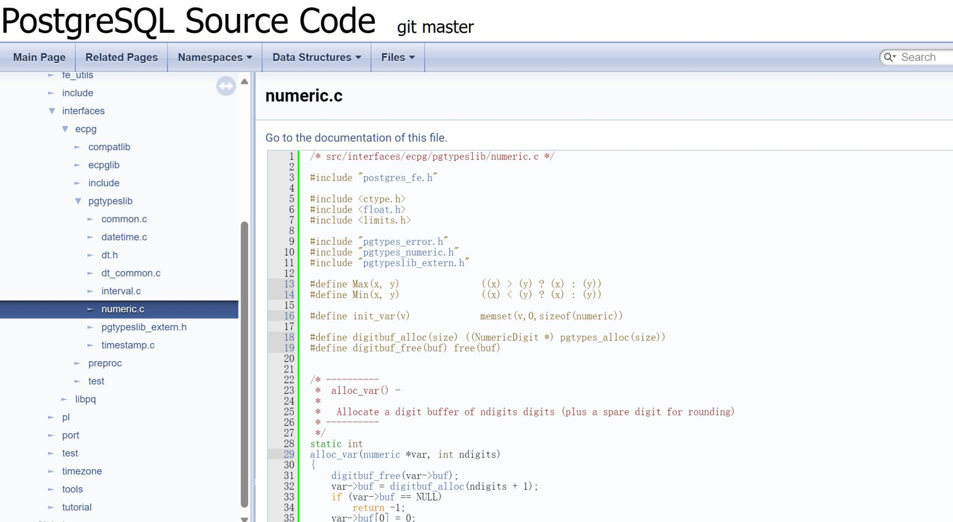Click the sidebar scroll up arrow
Image resolution: width=953 pixels, height=522 pixels.
(244, 82)
